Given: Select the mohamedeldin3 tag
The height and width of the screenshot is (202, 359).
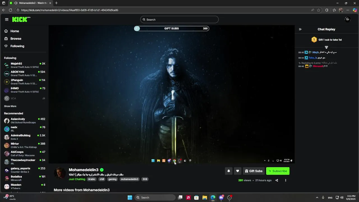Looking at the screenshot, I should pyautogui.click(x=130, y=179).
